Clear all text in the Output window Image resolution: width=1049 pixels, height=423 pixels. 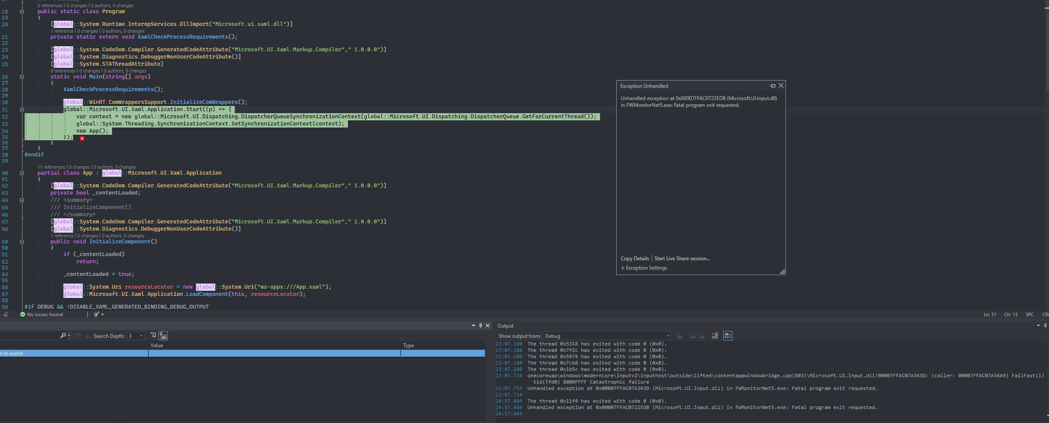714,336
